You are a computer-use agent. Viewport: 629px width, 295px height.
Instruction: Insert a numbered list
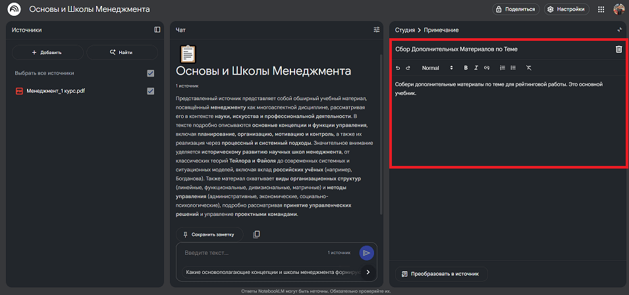[503, 68]
